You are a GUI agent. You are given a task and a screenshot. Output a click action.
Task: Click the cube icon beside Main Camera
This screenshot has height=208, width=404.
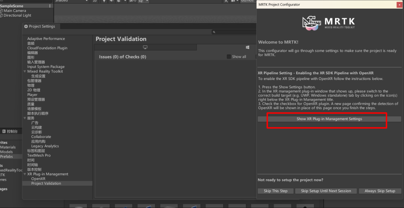tap(1, 11)
